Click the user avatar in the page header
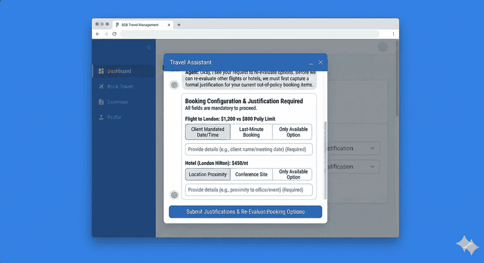The height and width of the screenshot is (263, 484). [x=383, y=47]
